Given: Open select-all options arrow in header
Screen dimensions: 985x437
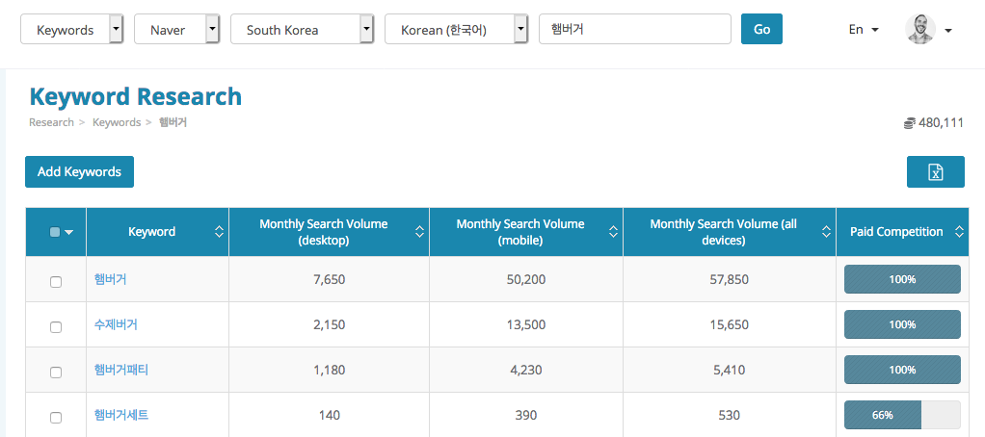Looking at the screenshot, I should pyautogui.click(x=69, y=232).
